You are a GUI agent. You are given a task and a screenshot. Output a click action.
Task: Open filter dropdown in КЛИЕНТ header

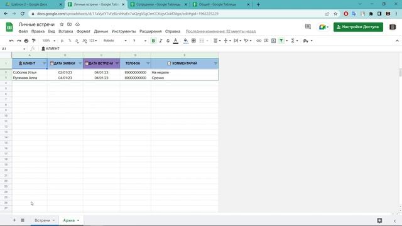(x=45, y=63)
